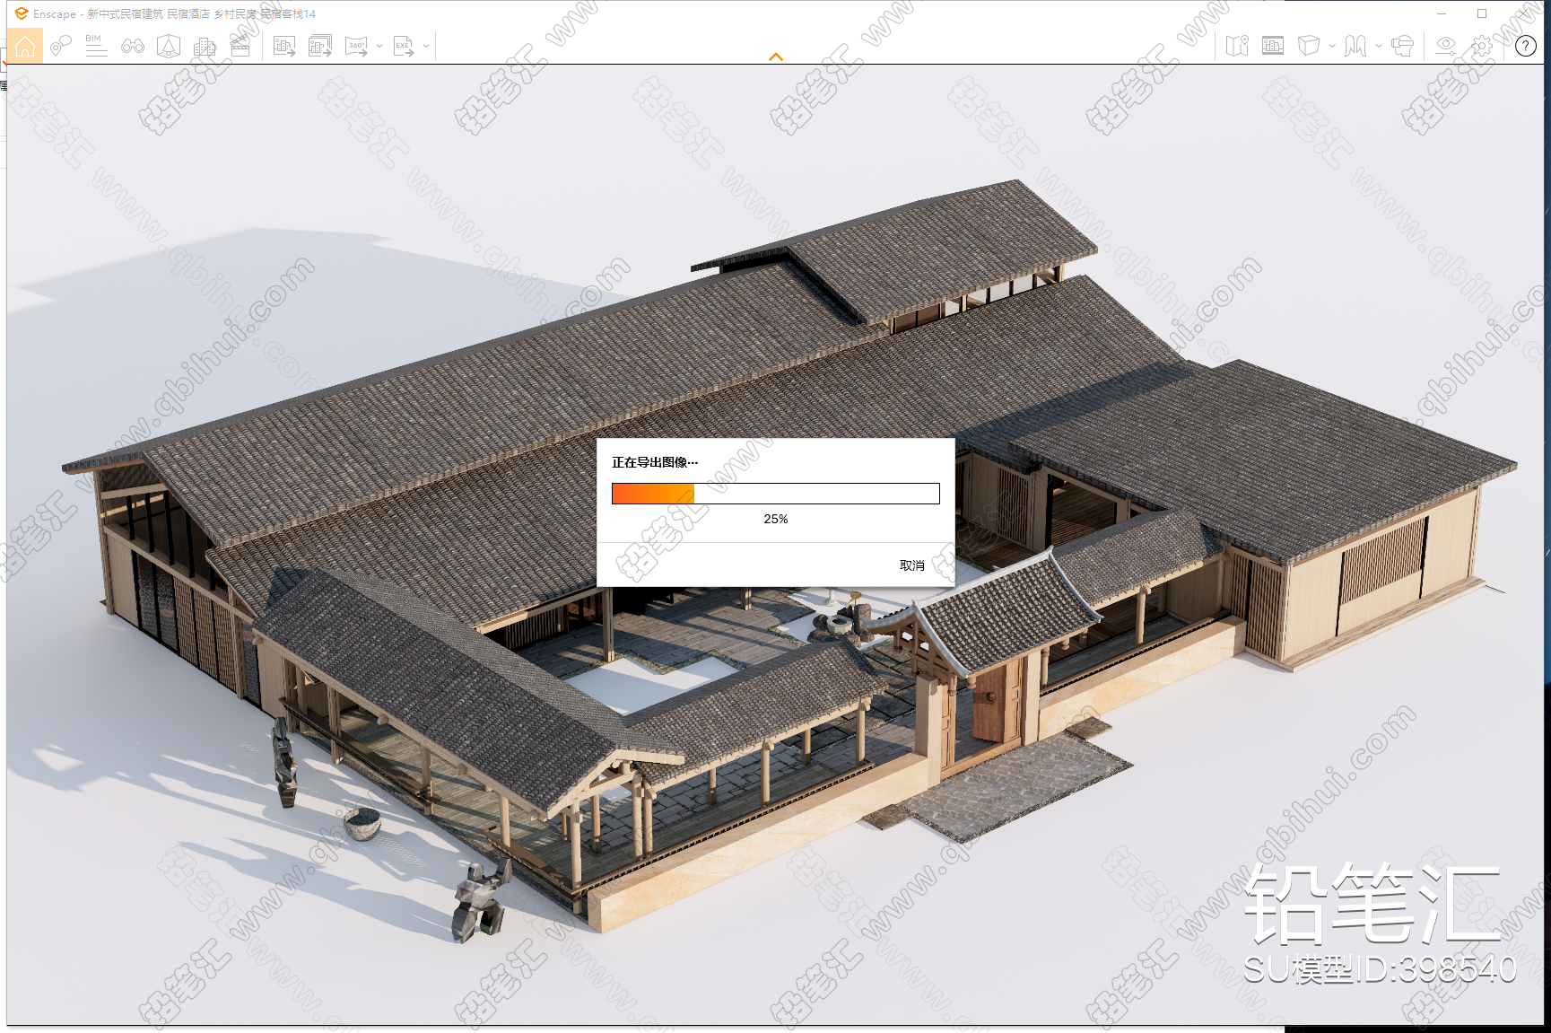
Task: Open the Help question mark icon
Action: point(1526,46)
